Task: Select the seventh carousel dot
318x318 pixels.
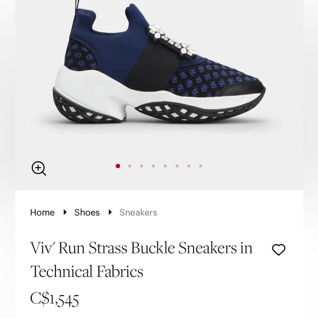Action: tap(189, 166)
